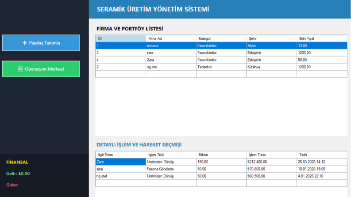Sort firma list by ID column header

121,38
